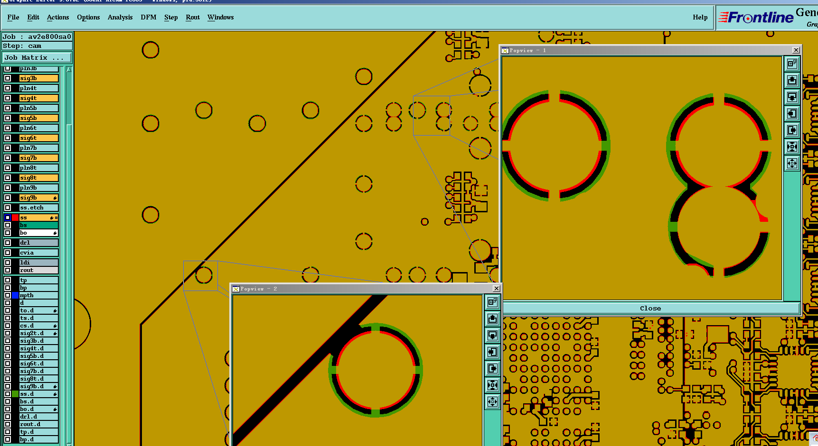Pan left in Popview 1
818x446 pixels.
tap(792, 113)
